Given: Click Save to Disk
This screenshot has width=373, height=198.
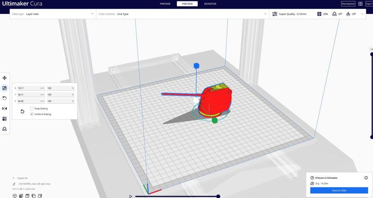Looking at the screenshot, I should (x=339, y=191).
